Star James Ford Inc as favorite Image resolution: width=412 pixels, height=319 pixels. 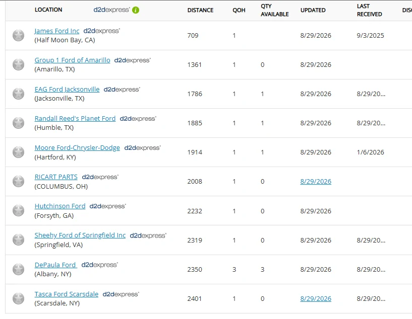click(18, 35)
